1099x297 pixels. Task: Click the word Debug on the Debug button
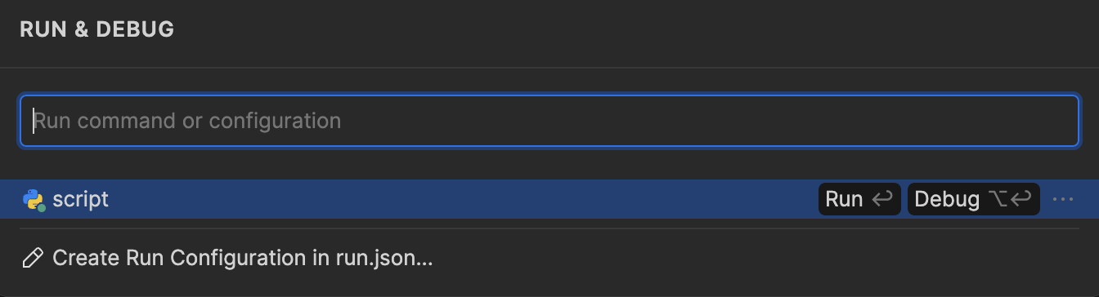tap(947, 200)
